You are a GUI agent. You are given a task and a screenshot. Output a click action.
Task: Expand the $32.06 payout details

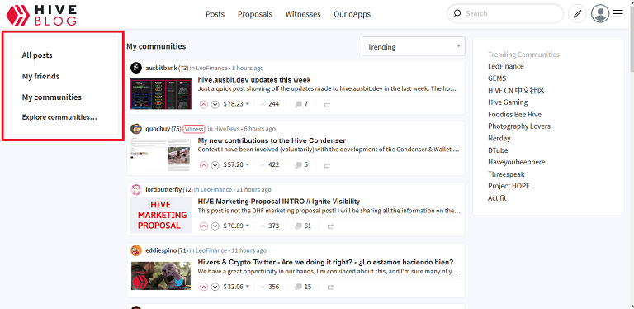[x=236, y=287]
